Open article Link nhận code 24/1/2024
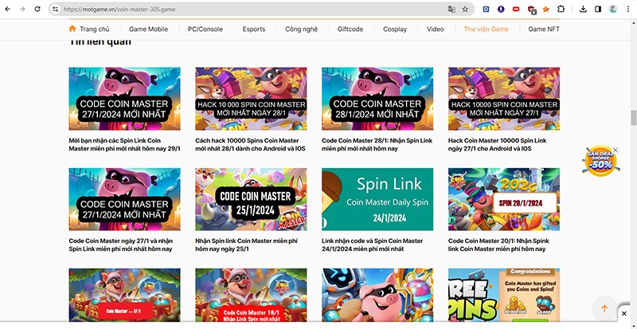Image resolution: width=637 pixels, height=329 pixels. tap(372, 245)
